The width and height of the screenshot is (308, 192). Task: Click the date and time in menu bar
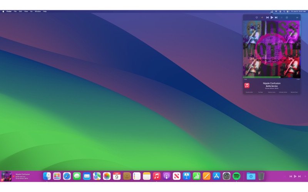tap(298, 12)
